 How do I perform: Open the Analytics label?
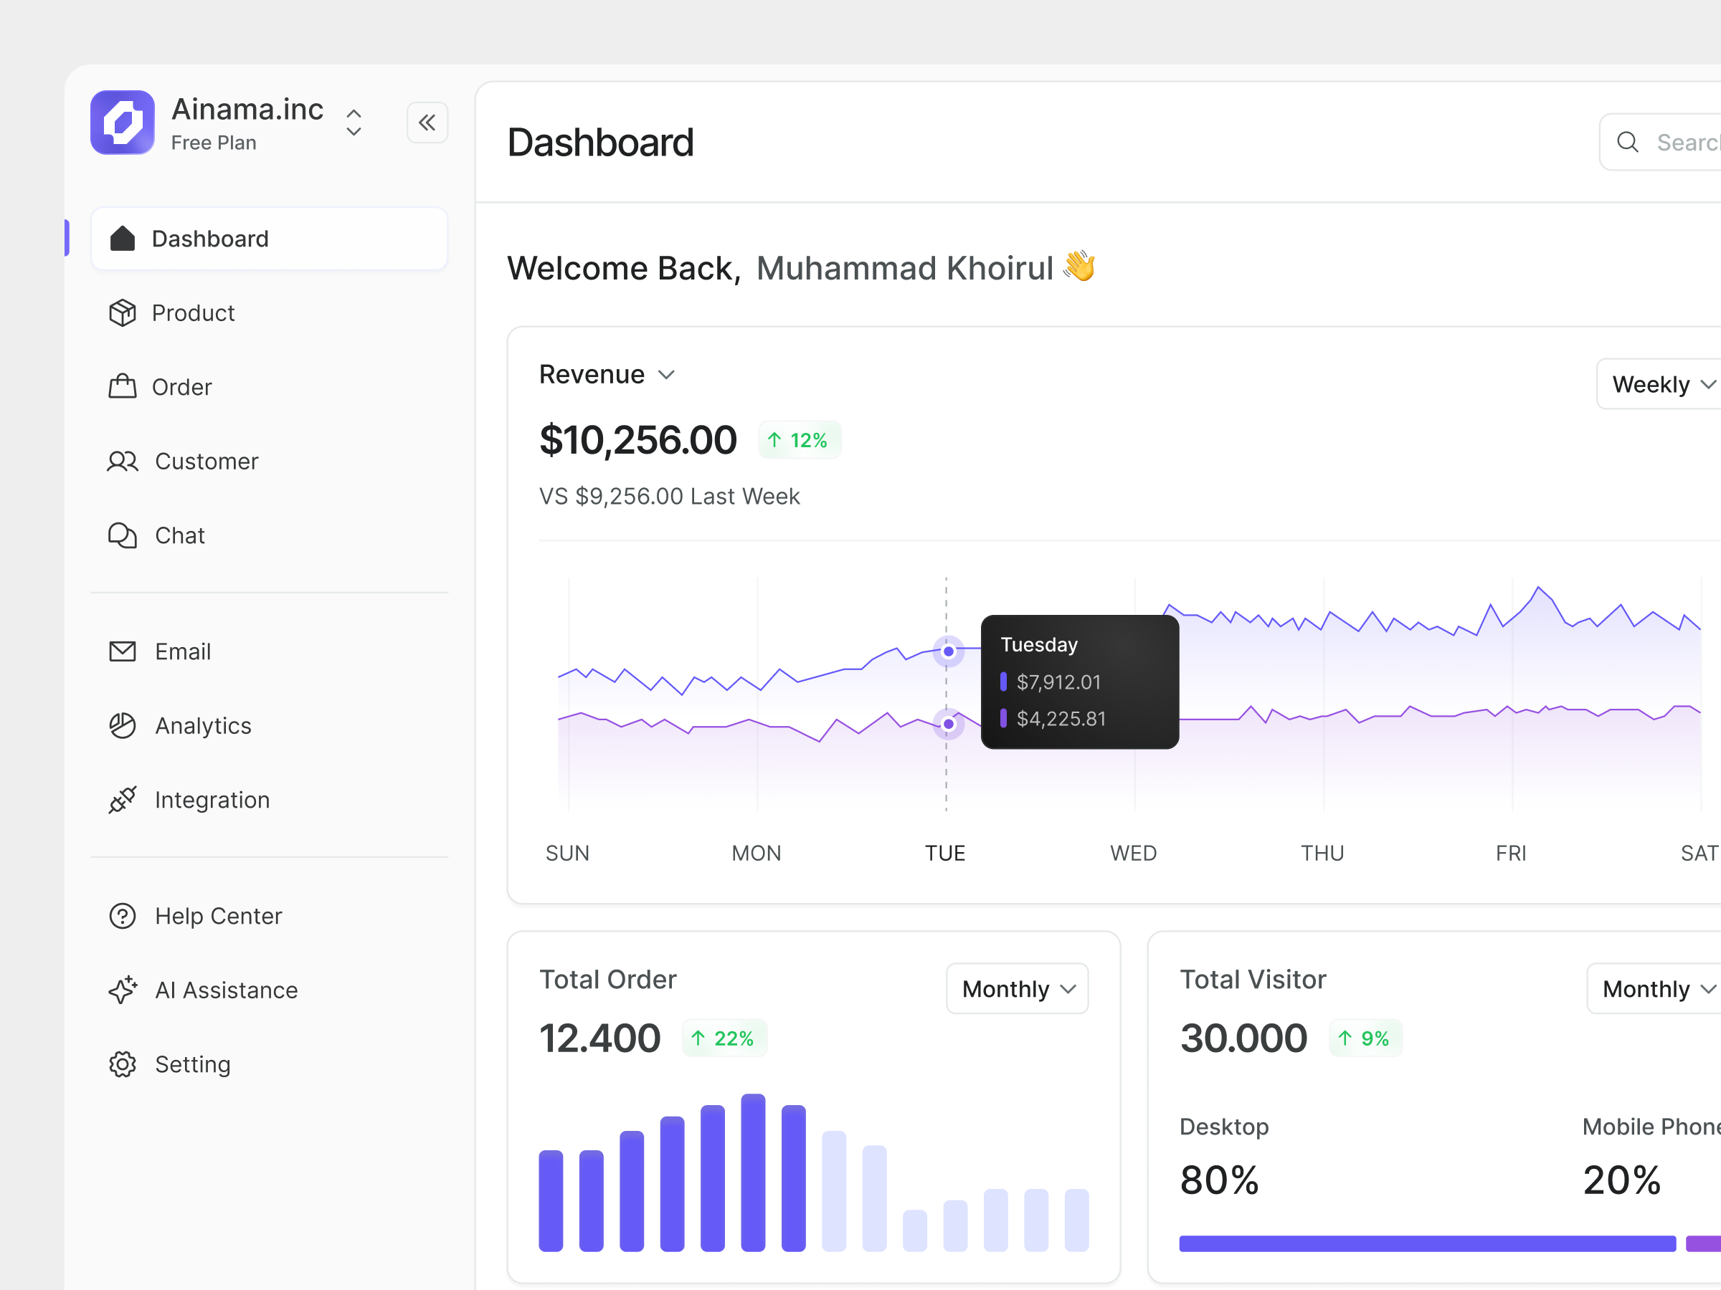[203, 725]
